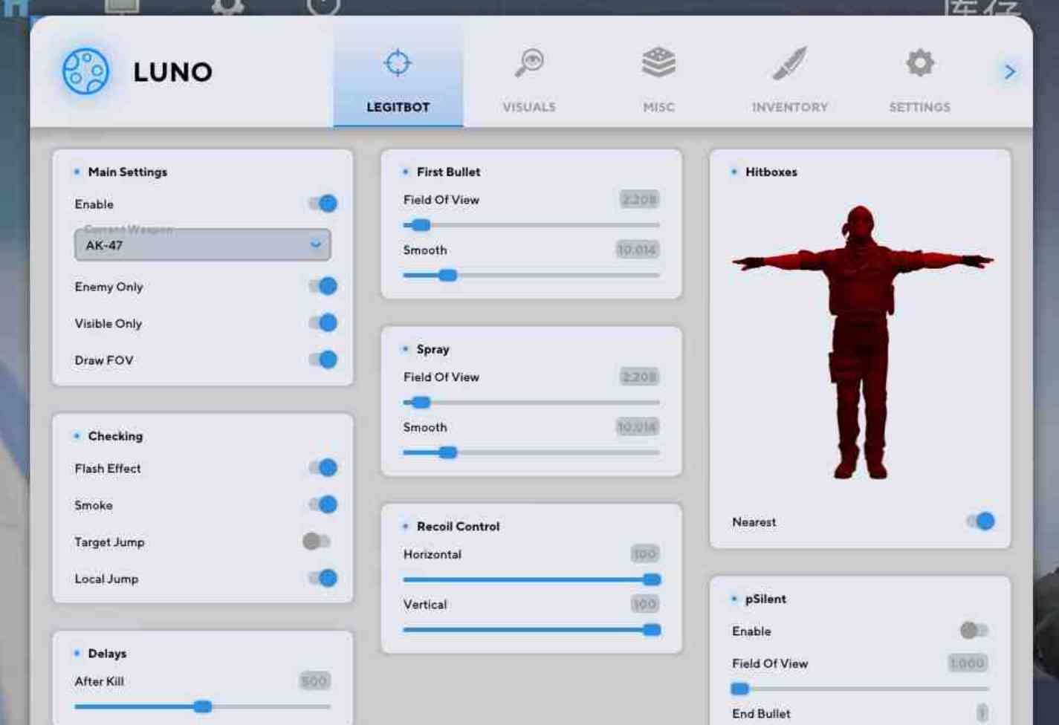The height and width of the screenshot is (725, 1059).
Task: Switch to the INVENTORY tab label
Action: click(789, 107)
